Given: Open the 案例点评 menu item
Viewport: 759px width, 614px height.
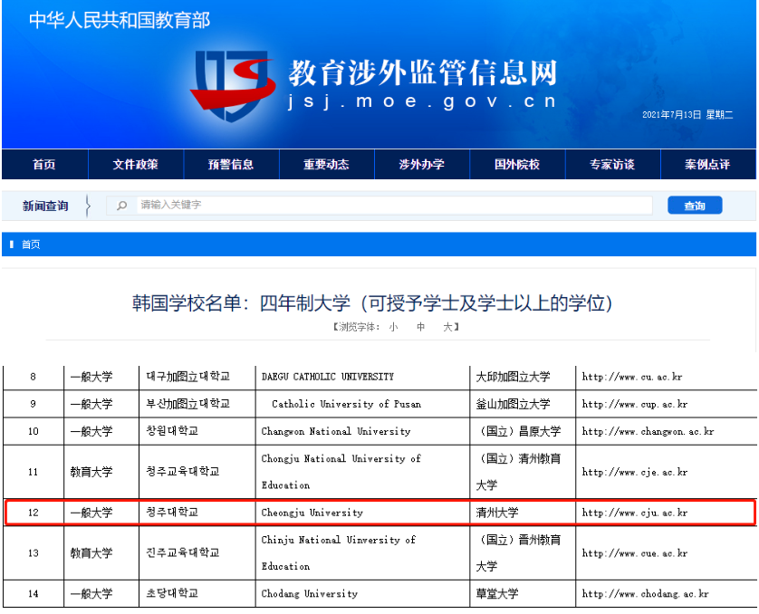Looking at the screenshot, I should [x=707, y=165].
